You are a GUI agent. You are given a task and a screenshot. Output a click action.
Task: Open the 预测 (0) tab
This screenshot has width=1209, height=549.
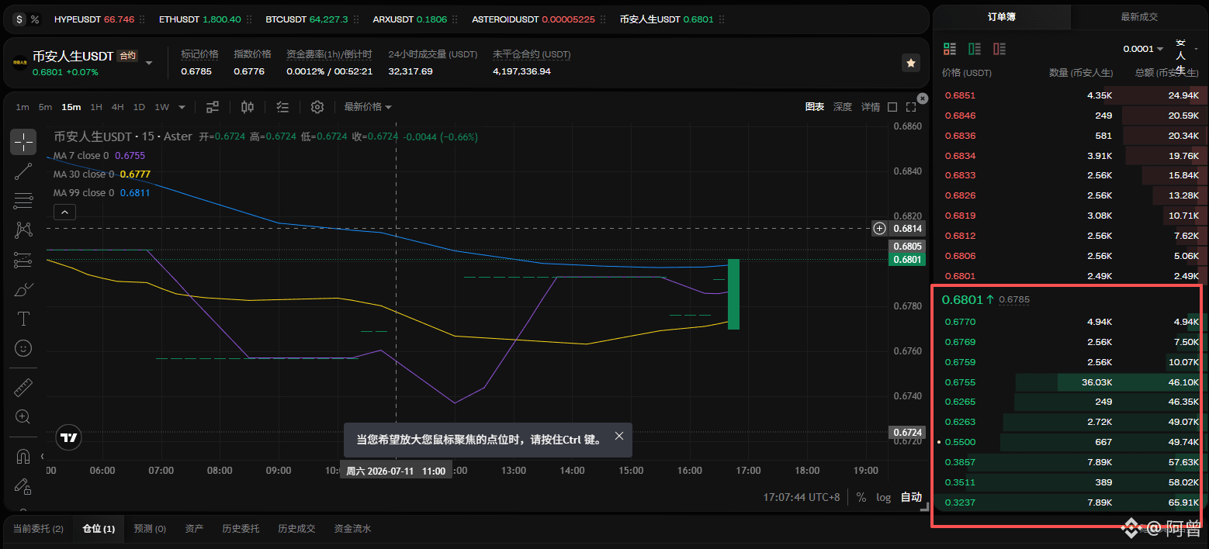tap(150, 529)
